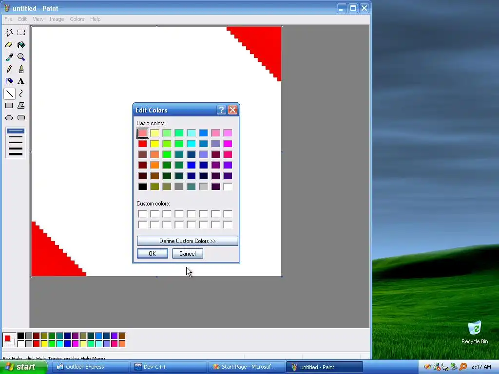Click the system tray clock
499x374 pixels.
point(481,367)
